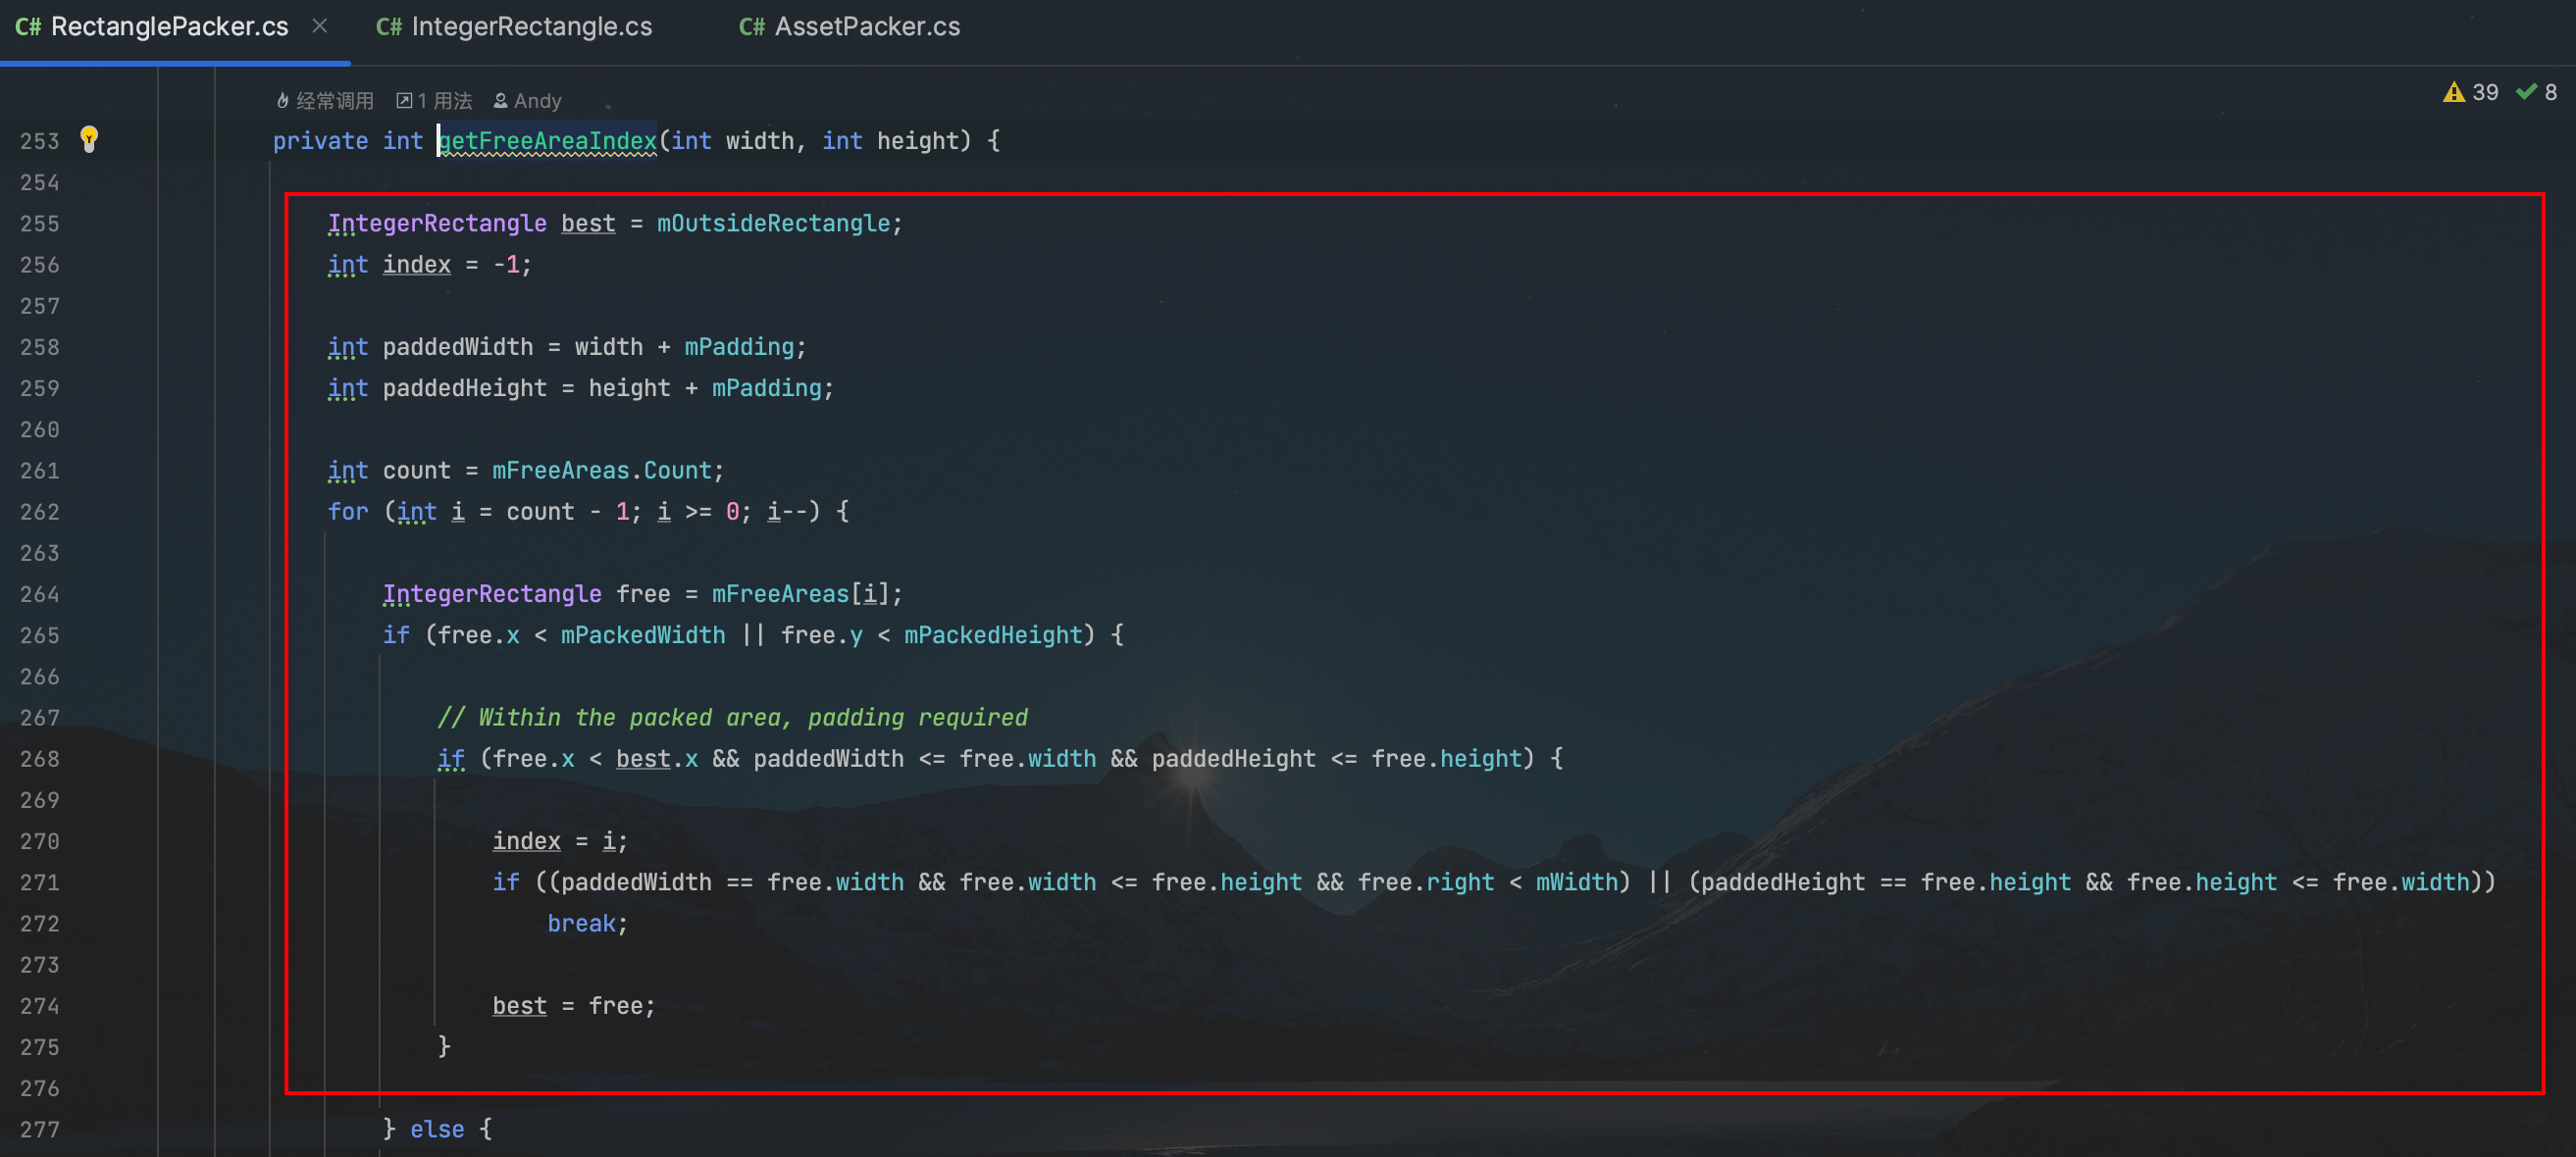The image size is (2576, 1157).
Task: Click mOutsideRectangle on line 255
Action: tap(773, 223)
